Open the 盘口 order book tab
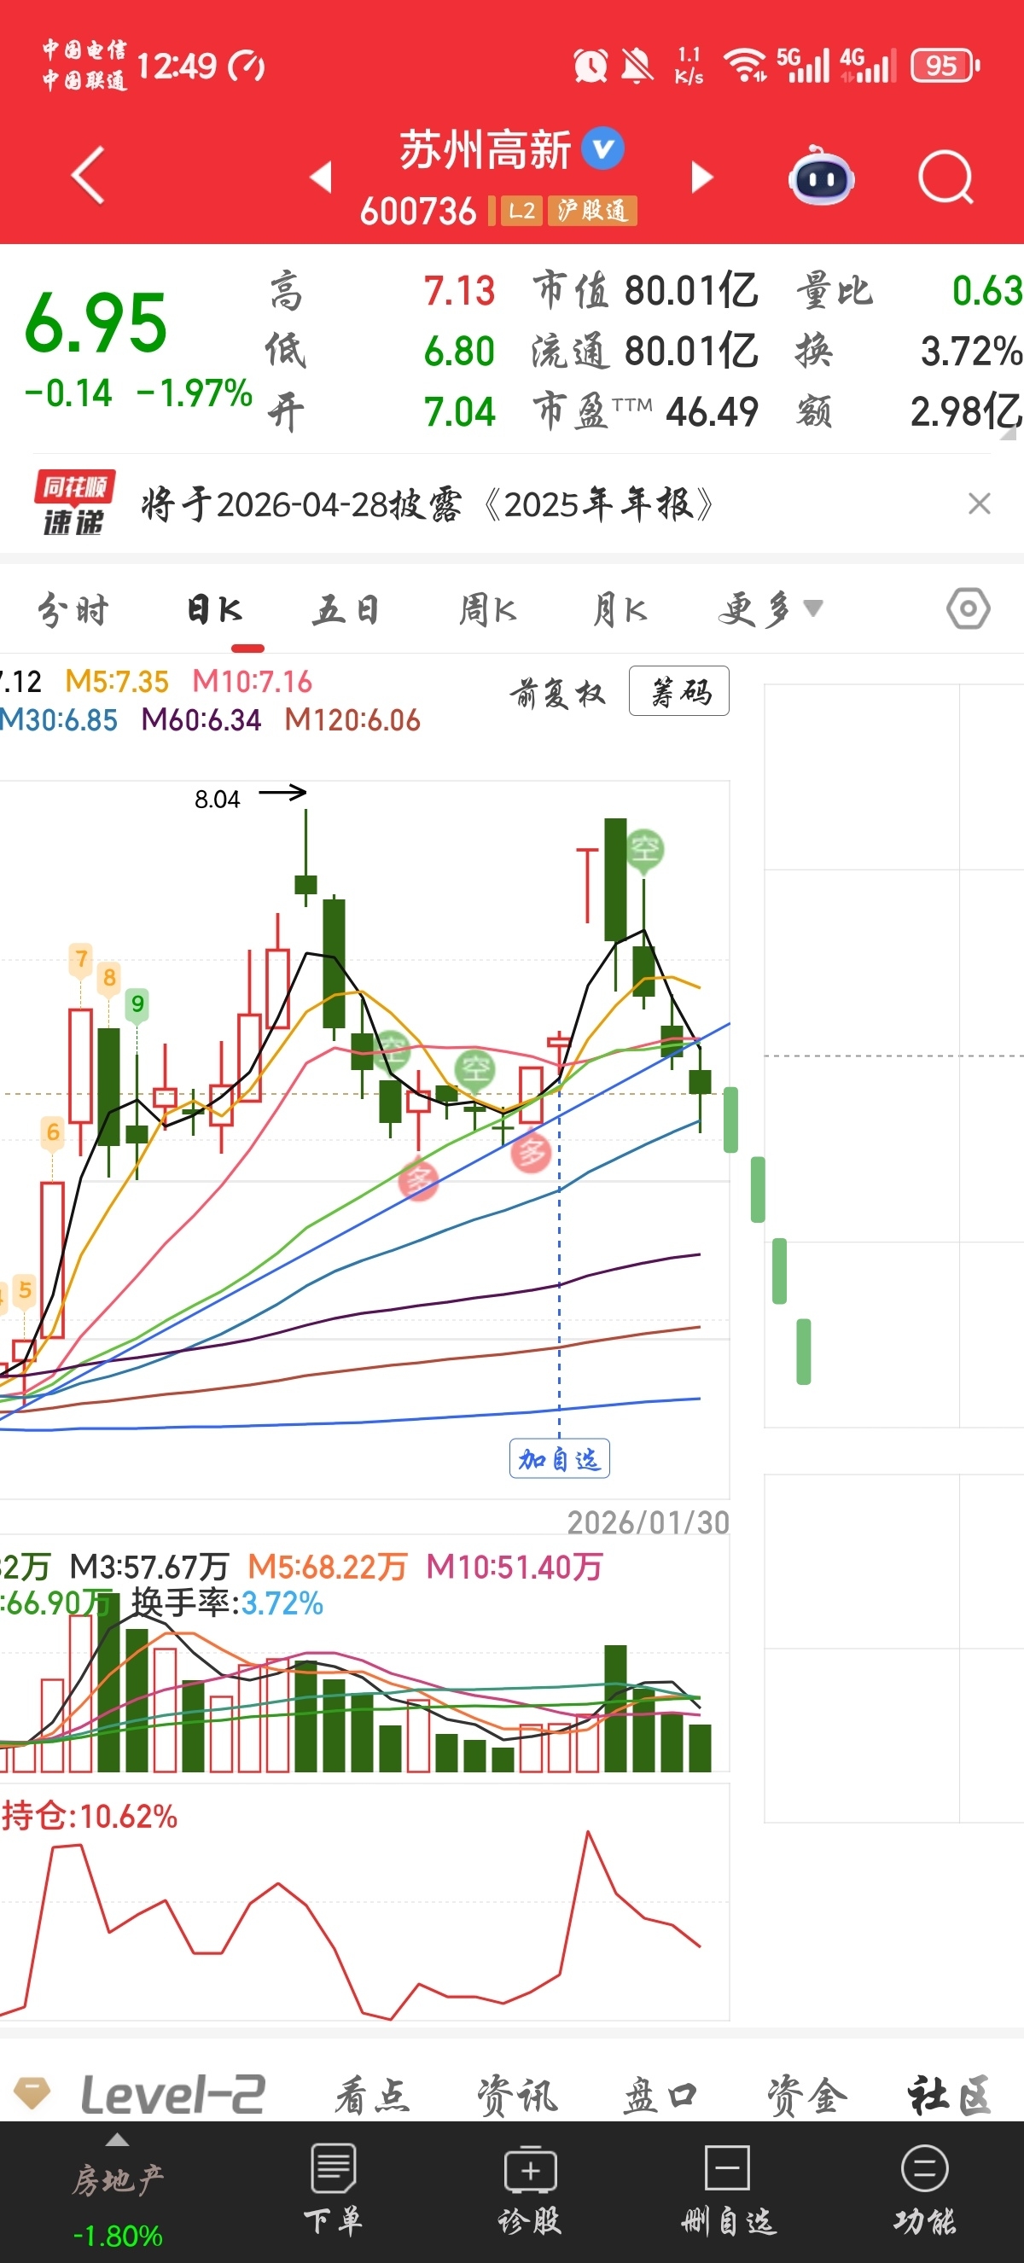The height and width of the screenshot is (2263, 1024). (660, 2095)
